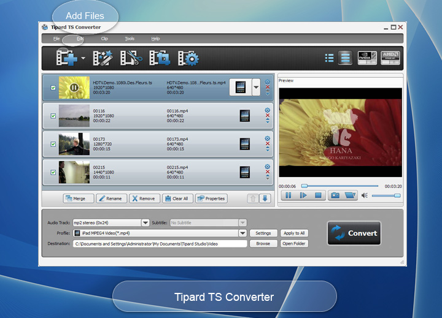The height and width of the screenshot is (318, 442).
Task: Open the Crop video tool
Action: point(160,58)
